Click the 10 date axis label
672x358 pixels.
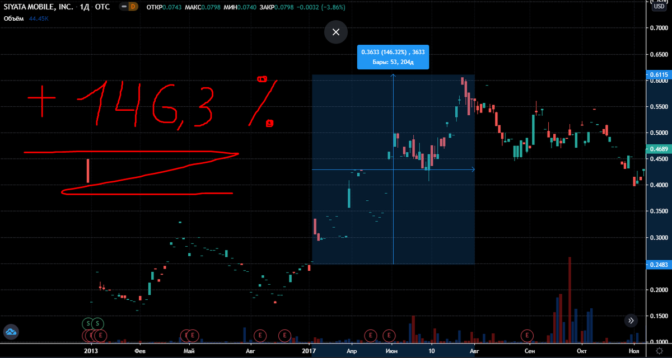432,350
